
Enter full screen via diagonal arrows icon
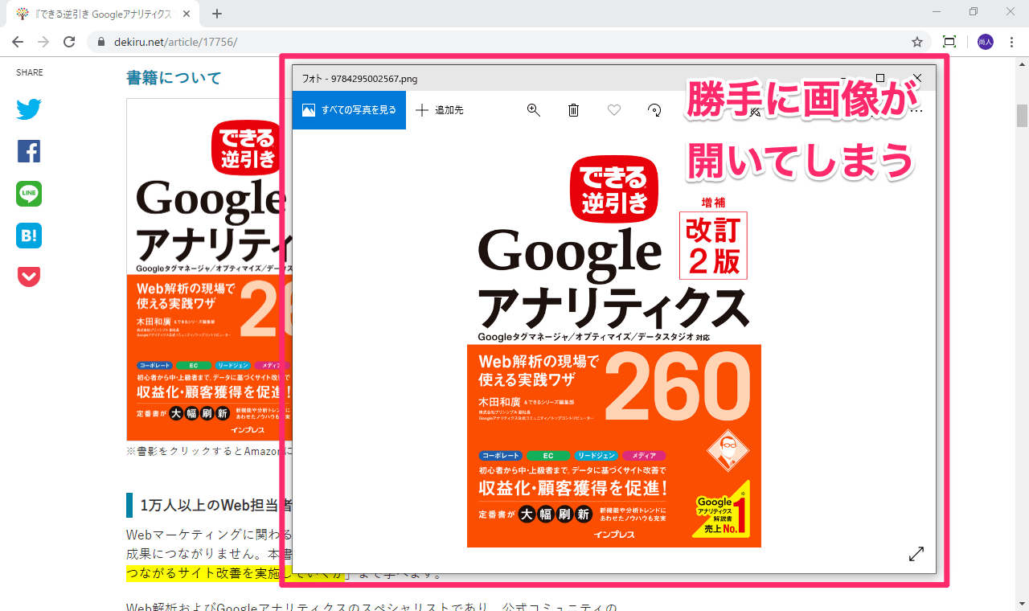pyautogui.click(x=916, y=554)
